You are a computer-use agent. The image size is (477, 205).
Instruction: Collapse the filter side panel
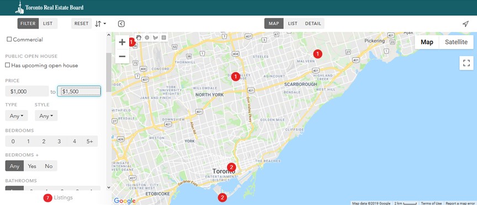(x=121, y=24)
